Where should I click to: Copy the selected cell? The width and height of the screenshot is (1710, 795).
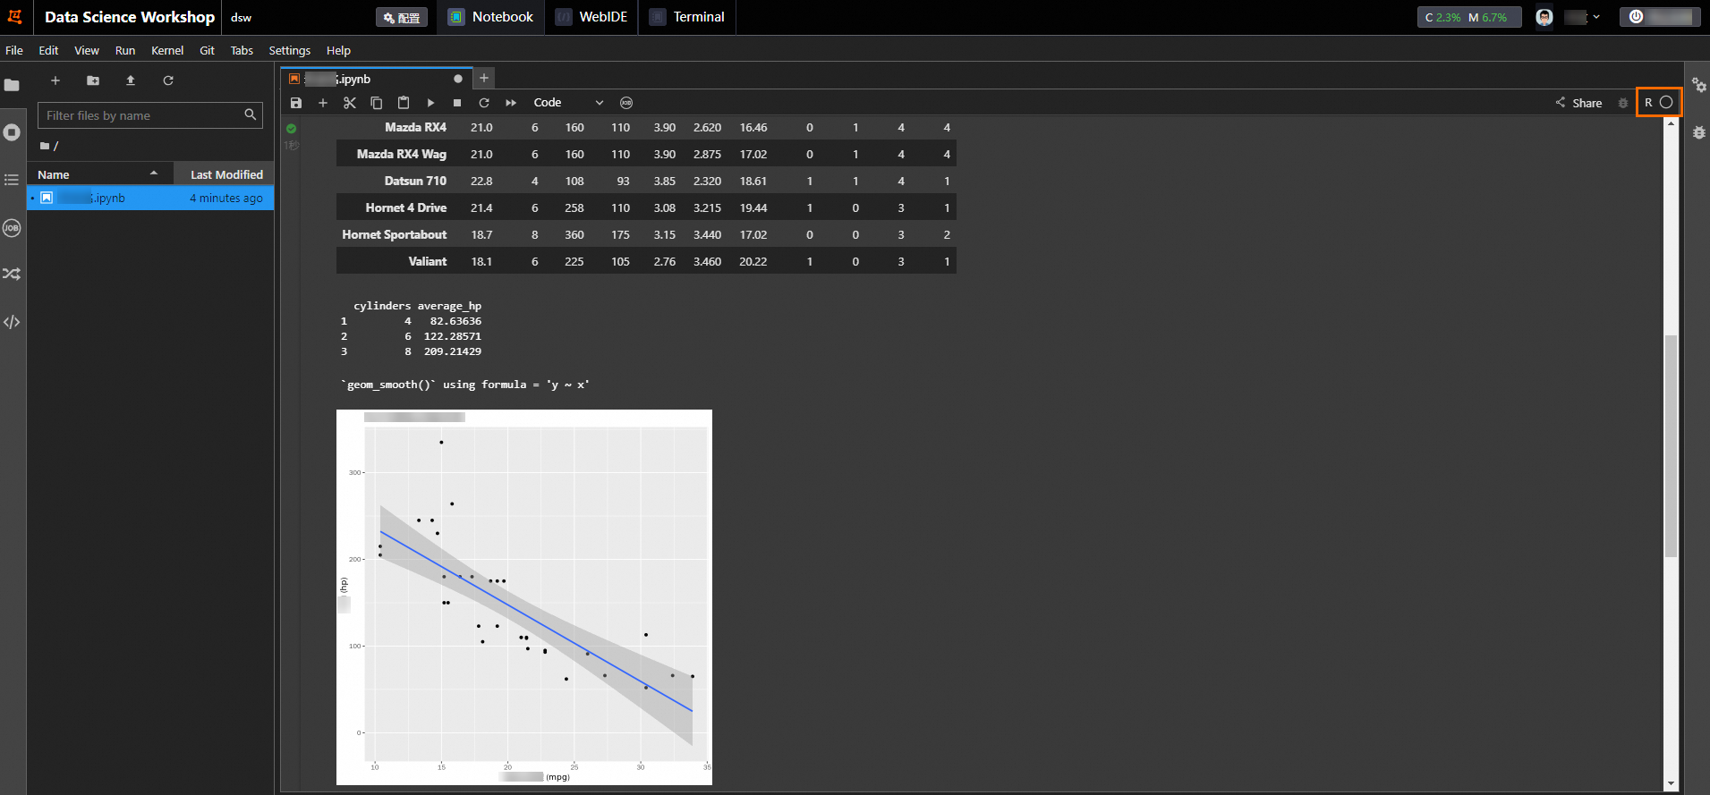(x=377, y=103)
